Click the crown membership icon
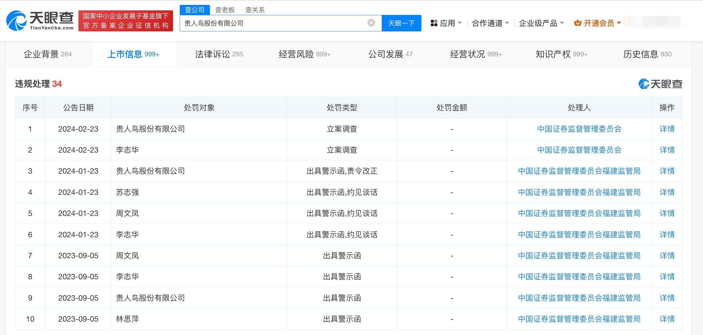Viewport: 703px width, 335px height. 577,23
